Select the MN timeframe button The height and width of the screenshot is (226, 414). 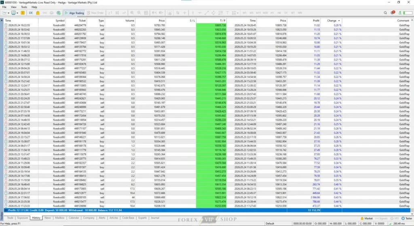(x=300, y=13)
